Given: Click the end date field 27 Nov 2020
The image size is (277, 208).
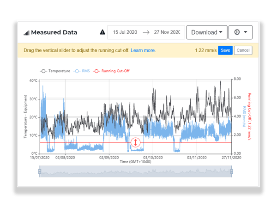Looking at the screenshot, I should click(x=166, y=32).
